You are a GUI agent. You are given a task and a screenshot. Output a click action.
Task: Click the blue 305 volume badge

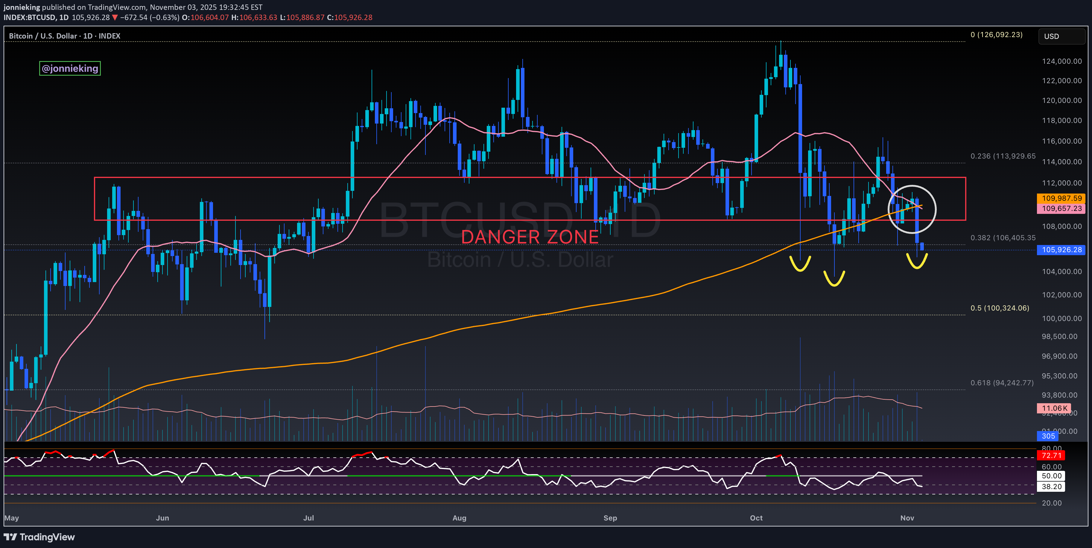1048,436
